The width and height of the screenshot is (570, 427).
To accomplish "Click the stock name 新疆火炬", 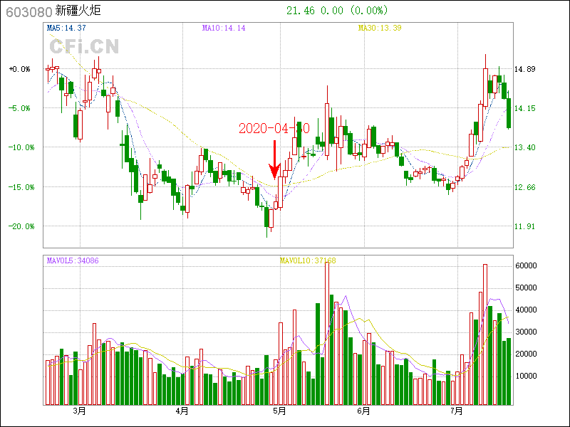I will 78,11.
